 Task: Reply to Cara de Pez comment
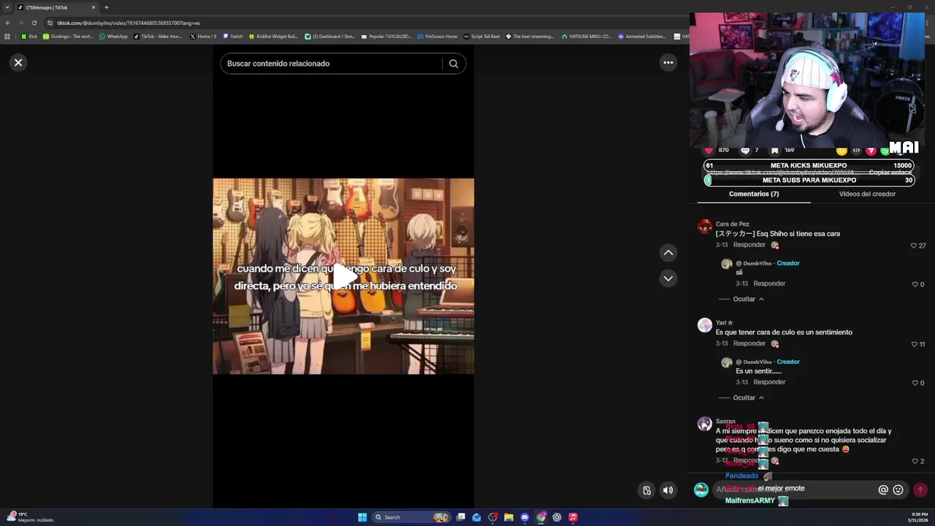[749, 245]
